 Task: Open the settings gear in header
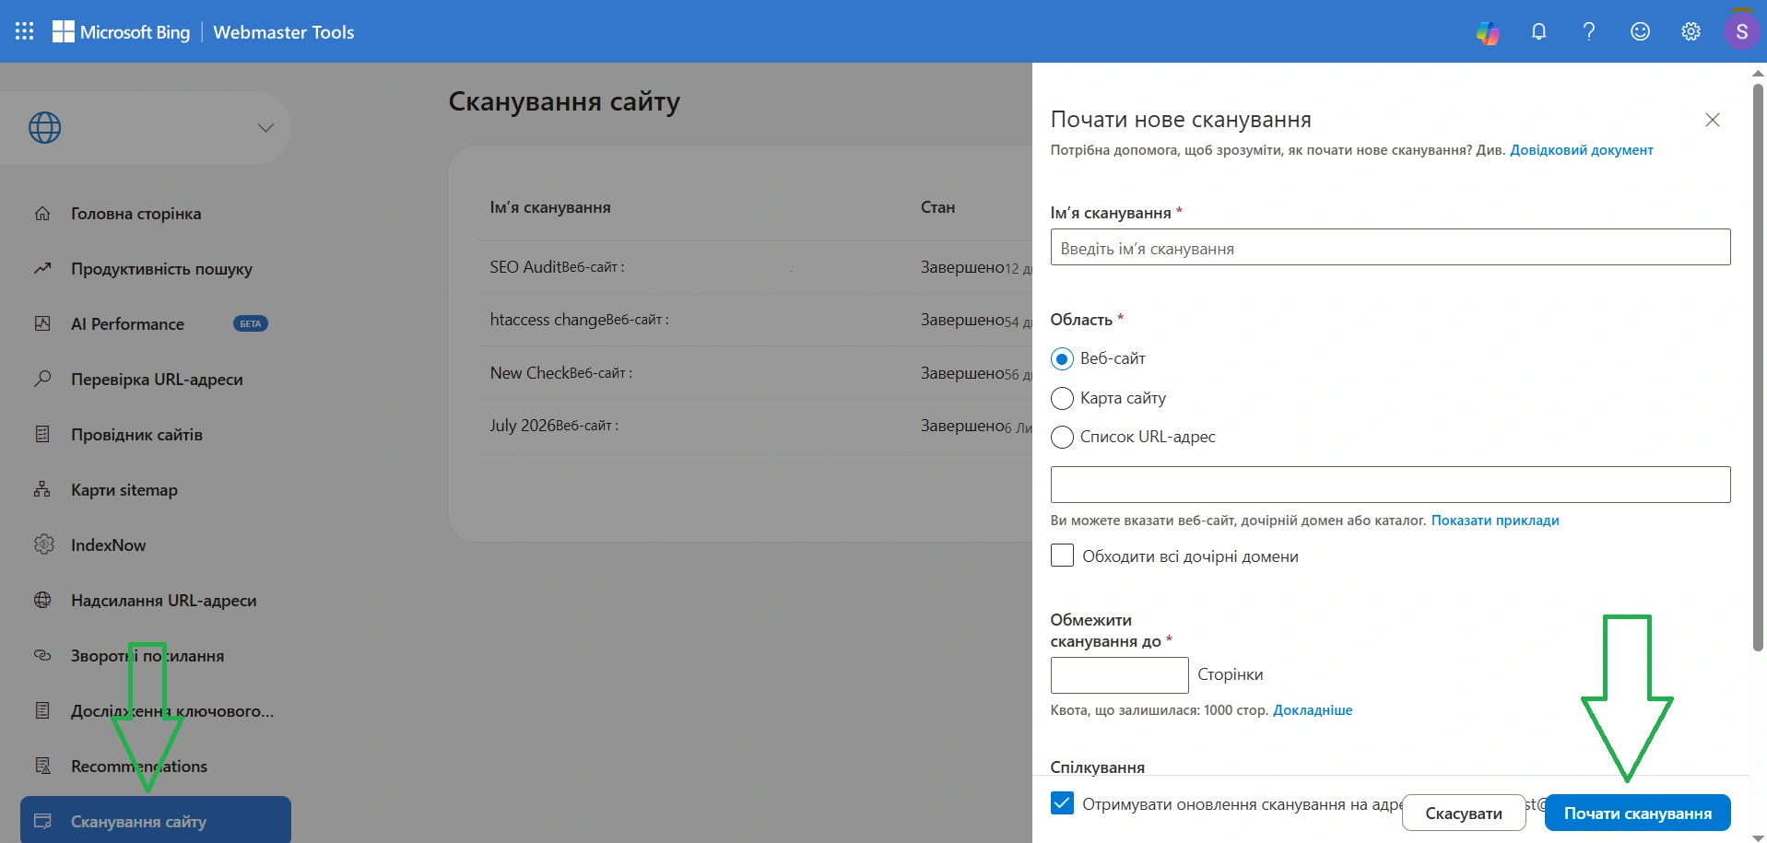[x=1690, y=31]
